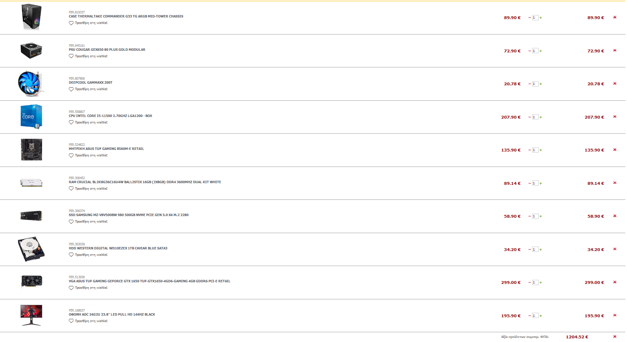Open SSD SAMSUNG MZ-V8V500BW product title

tap(129, 215)
